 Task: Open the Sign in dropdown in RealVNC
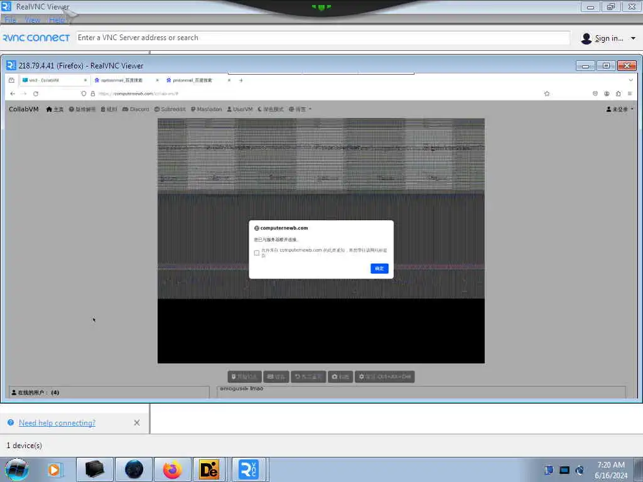pyautogui.click(x=608, y=38)
